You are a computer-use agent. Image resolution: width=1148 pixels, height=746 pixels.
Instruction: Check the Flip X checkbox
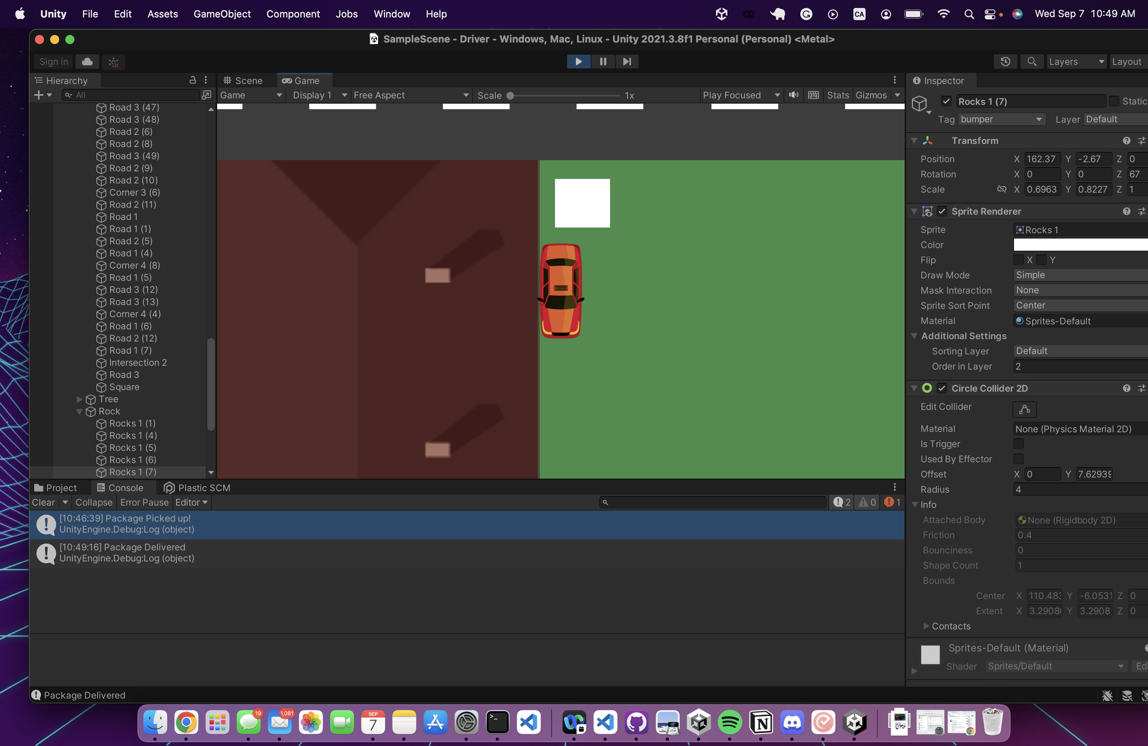click(x=1018, y=259)
